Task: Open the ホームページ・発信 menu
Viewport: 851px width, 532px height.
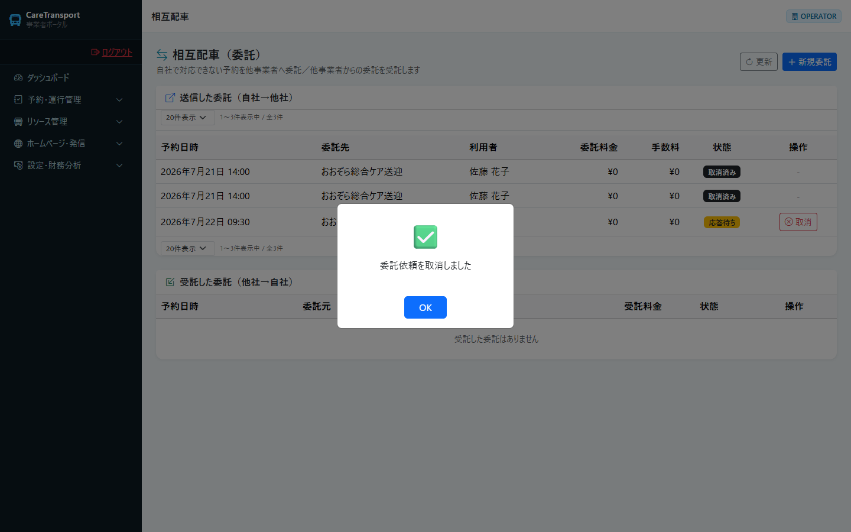Action: (x=71, y=143)
